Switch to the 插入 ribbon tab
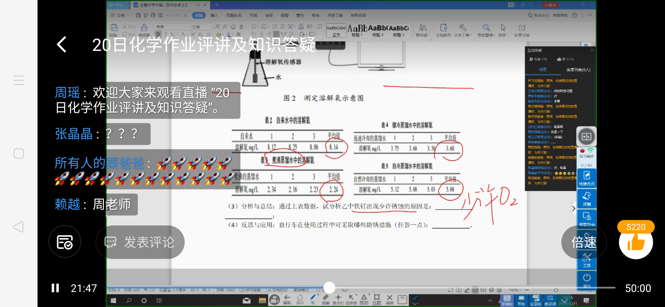Viewport: 665px width, 307px height. click(x=214, y=15)
